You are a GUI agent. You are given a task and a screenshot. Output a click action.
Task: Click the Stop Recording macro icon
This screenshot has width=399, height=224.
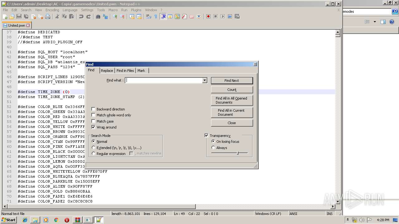pos(215,16)
